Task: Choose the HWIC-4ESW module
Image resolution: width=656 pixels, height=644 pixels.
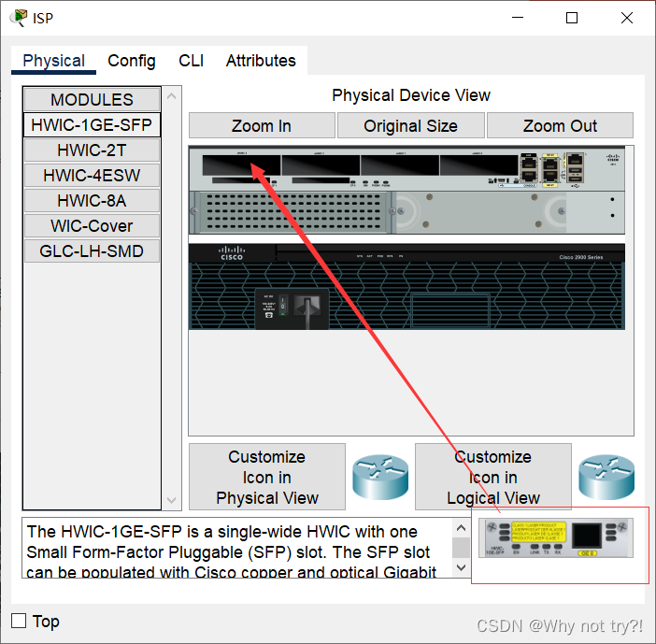Action: click(x=92, y=176)
